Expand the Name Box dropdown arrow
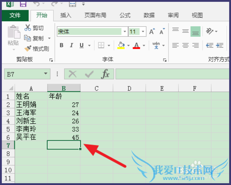The image size is (231, 185). [x=46, y=74]
